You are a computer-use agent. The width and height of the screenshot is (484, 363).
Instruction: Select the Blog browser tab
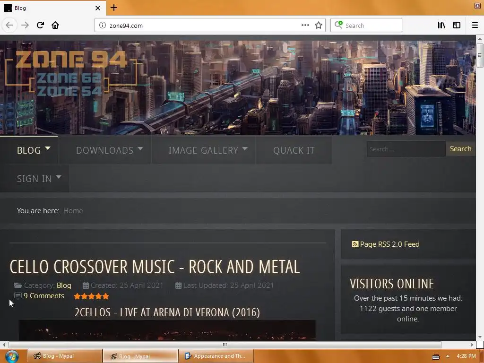(x=53, y=8)
